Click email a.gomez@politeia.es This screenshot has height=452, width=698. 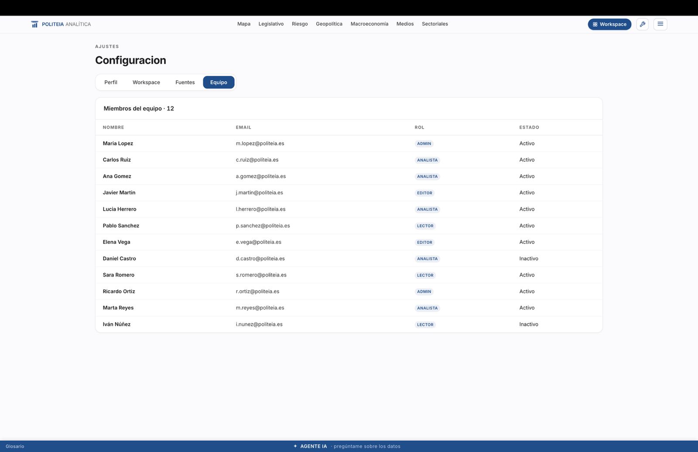(261, 176)
